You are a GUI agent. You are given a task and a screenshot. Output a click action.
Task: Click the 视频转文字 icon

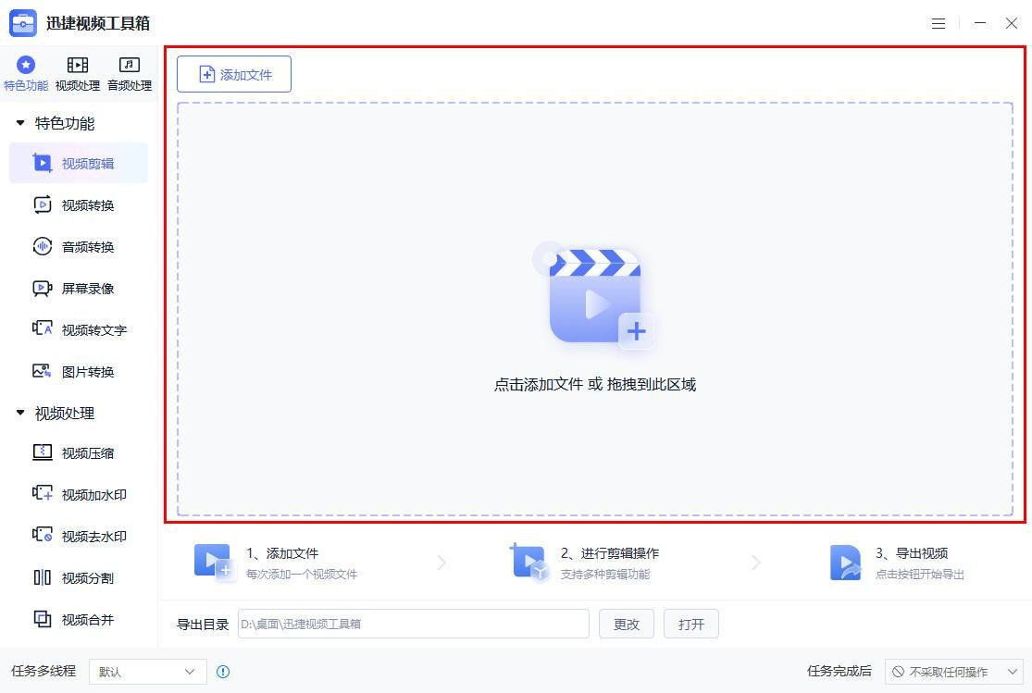43,328
